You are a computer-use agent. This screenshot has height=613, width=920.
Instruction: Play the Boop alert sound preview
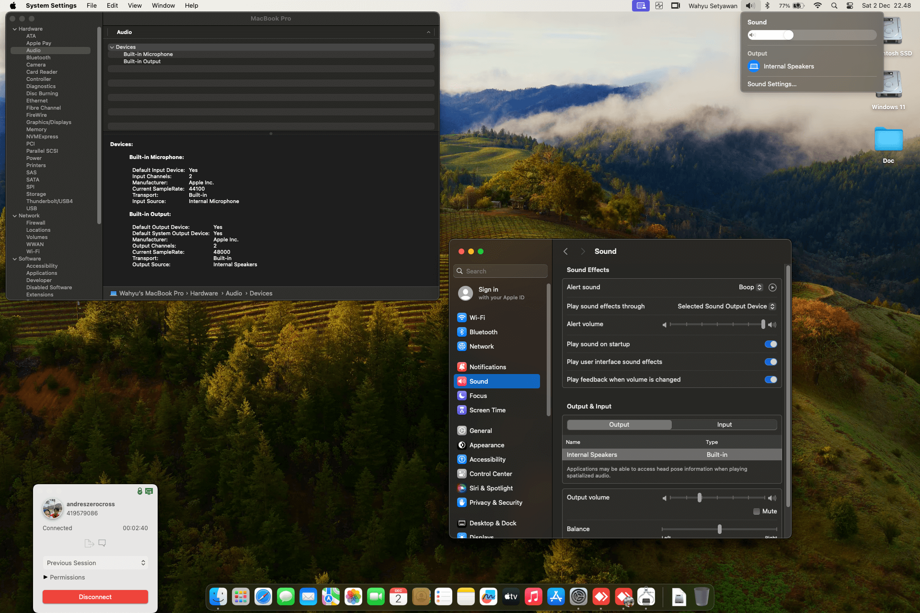click(x=772, y=287)
